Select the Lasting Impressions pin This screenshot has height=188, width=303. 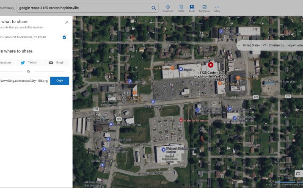point(221,31)
